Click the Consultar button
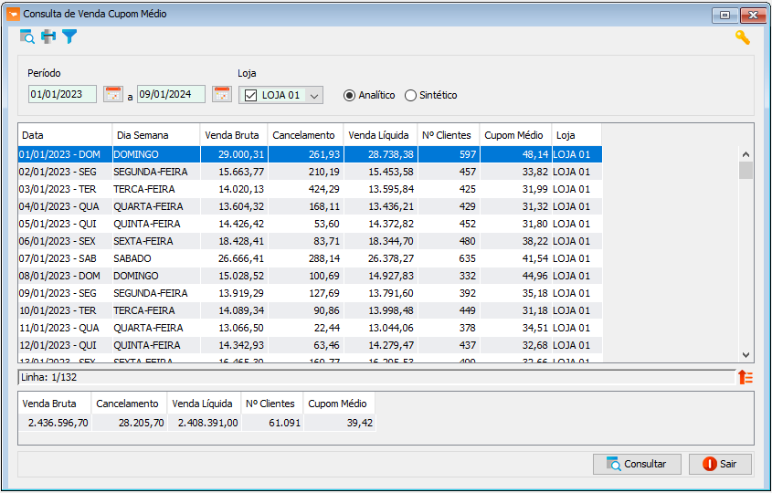This screenshot has height=493, width=772. pyautogui.click(x=637, y=464)
